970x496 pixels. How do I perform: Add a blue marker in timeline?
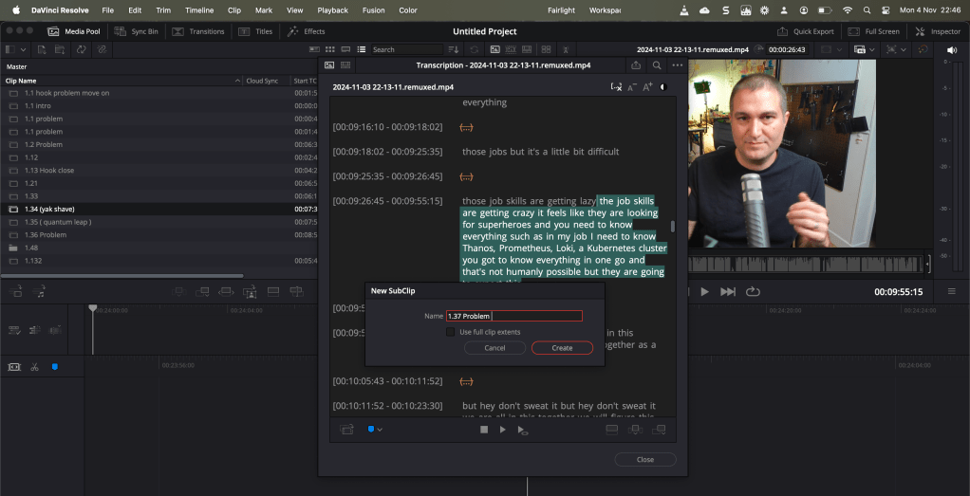54,367
